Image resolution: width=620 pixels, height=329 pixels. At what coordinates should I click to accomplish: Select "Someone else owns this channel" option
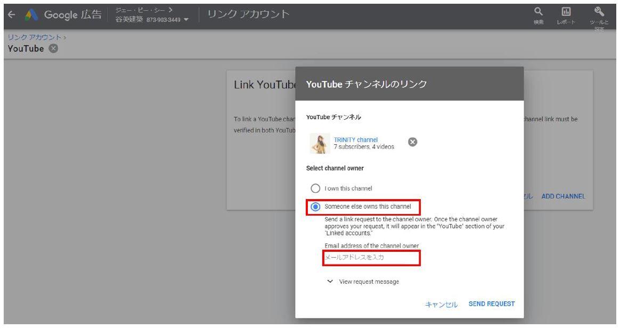[x=315, y=207]
